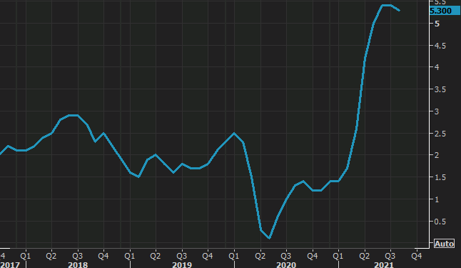
Task: Click the 3.5 value axis label
Action: pos(440,89)
